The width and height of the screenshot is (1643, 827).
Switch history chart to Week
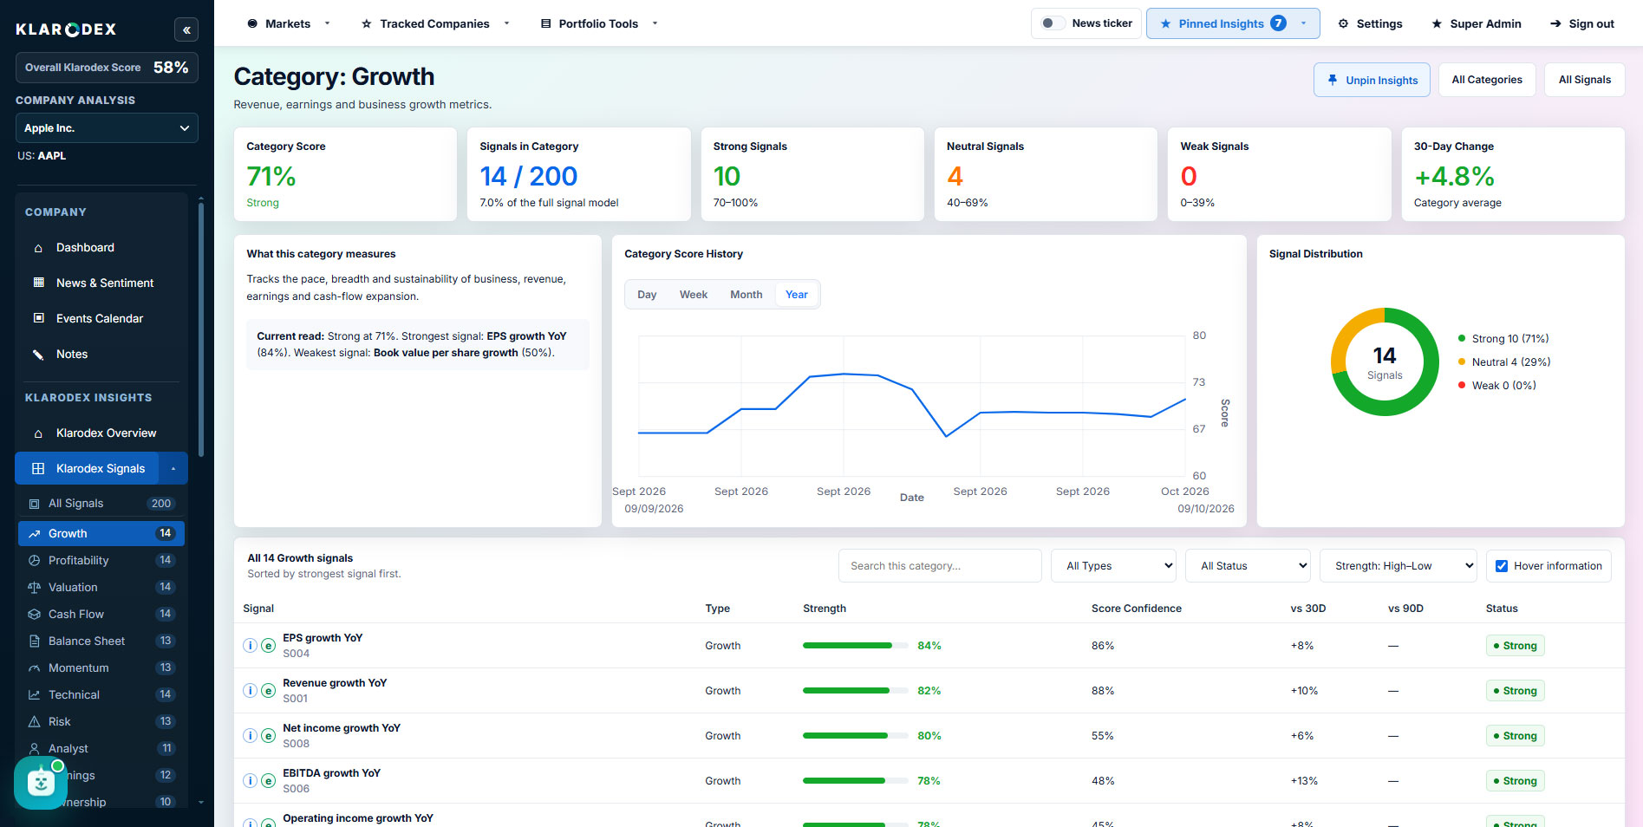tap(694, 295)
